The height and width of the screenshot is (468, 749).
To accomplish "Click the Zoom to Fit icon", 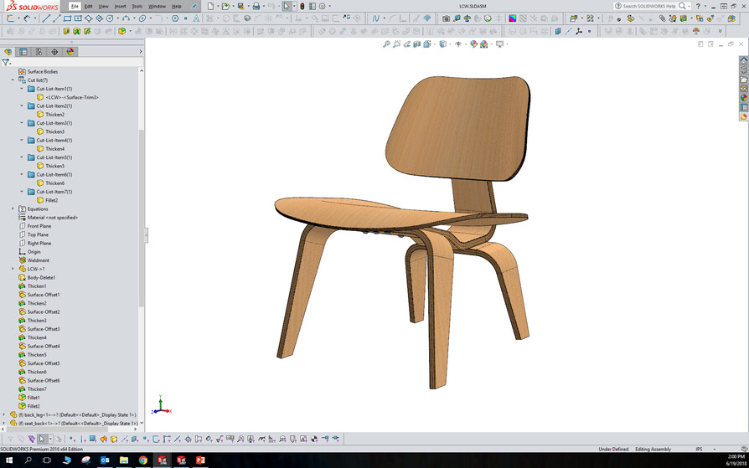I will point(386,44).
